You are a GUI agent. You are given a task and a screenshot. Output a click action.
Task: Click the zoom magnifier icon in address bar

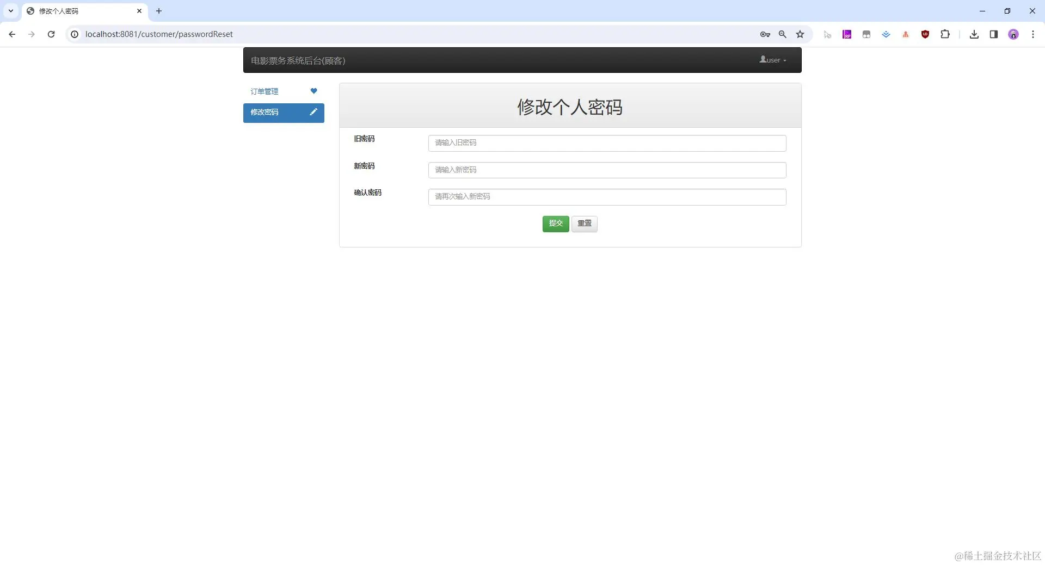coord(783,34)
